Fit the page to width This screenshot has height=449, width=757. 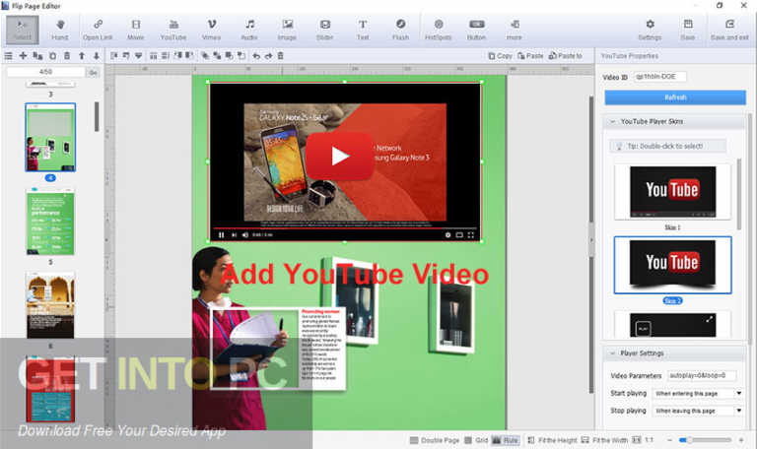(605, 440)
